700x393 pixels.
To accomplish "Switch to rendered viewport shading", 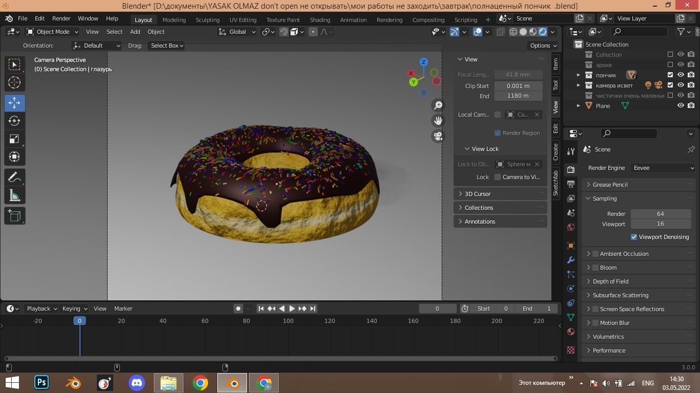I will (x=543, y=32).
